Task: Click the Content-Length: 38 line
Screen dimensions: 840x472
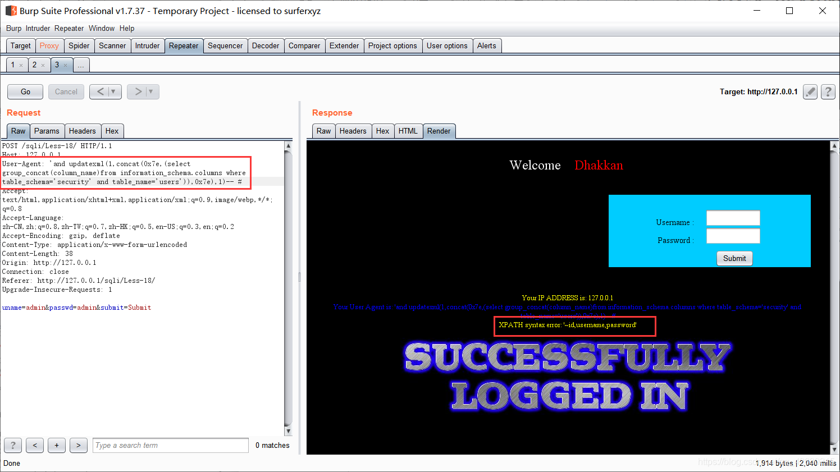Action: [38, 254]
